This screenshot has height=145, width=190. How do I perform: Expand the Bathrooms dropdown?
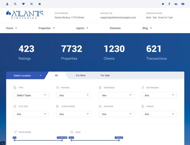(159, 95)
